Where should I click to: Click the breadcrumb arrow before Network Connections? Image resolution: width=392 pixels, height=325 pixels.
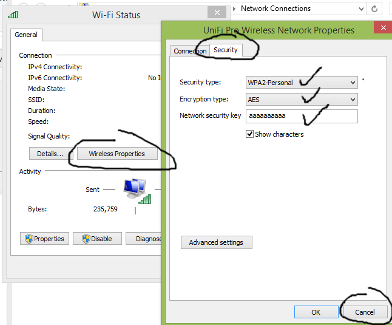[234, 9]
